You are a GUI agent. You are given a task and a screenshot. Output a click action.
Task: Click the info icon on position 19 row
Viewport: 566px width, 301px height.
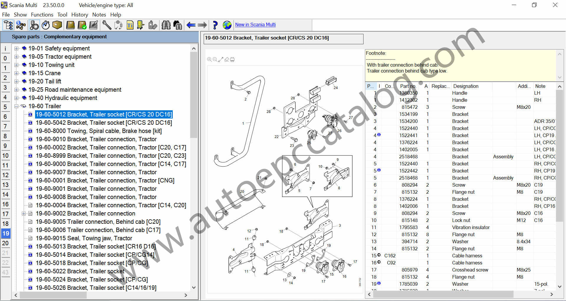point(379,283)
